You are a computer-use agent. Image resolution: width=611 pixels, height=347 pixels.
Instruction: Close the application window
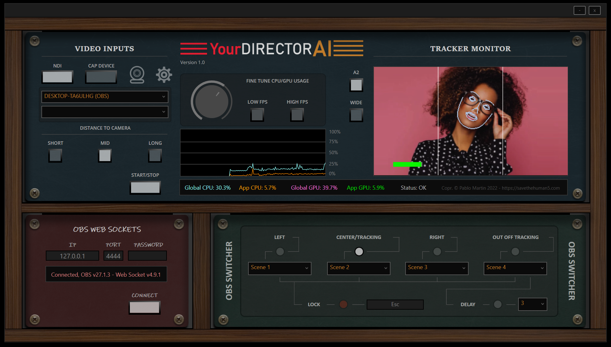point(595,10)
